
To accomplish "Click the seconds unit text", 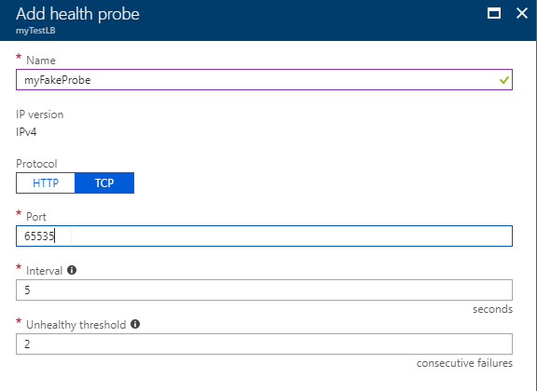I will 492,309.
